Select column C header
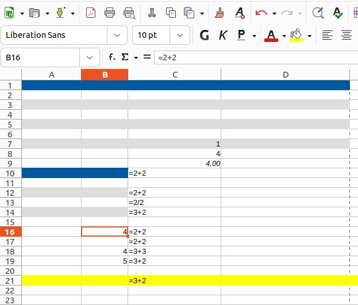This screenshot has width=358, height=305. [x=175, y=75]
